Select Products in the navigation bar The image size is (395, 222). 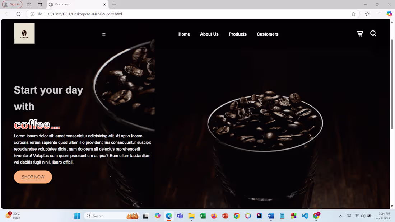pyautogui.click(x=237, y=34)
